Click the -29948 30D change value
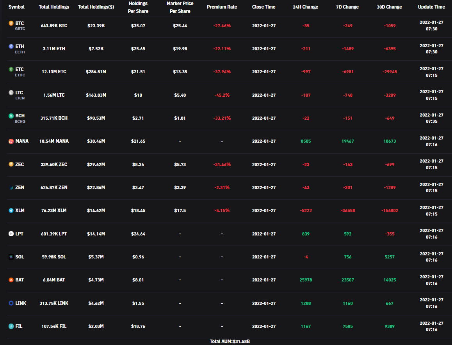Image resolution: width=452 pixels, height=345 pixels. click(390, 72)
